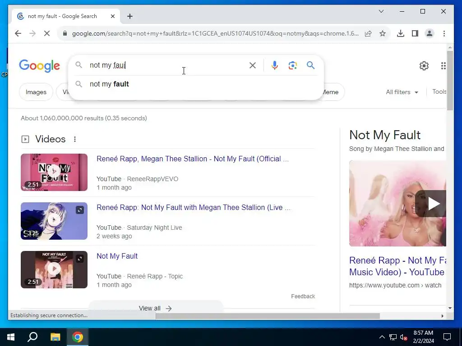
Task: Play the Reneé Rapp - Topic thumbnail
Action: [54, 269]
